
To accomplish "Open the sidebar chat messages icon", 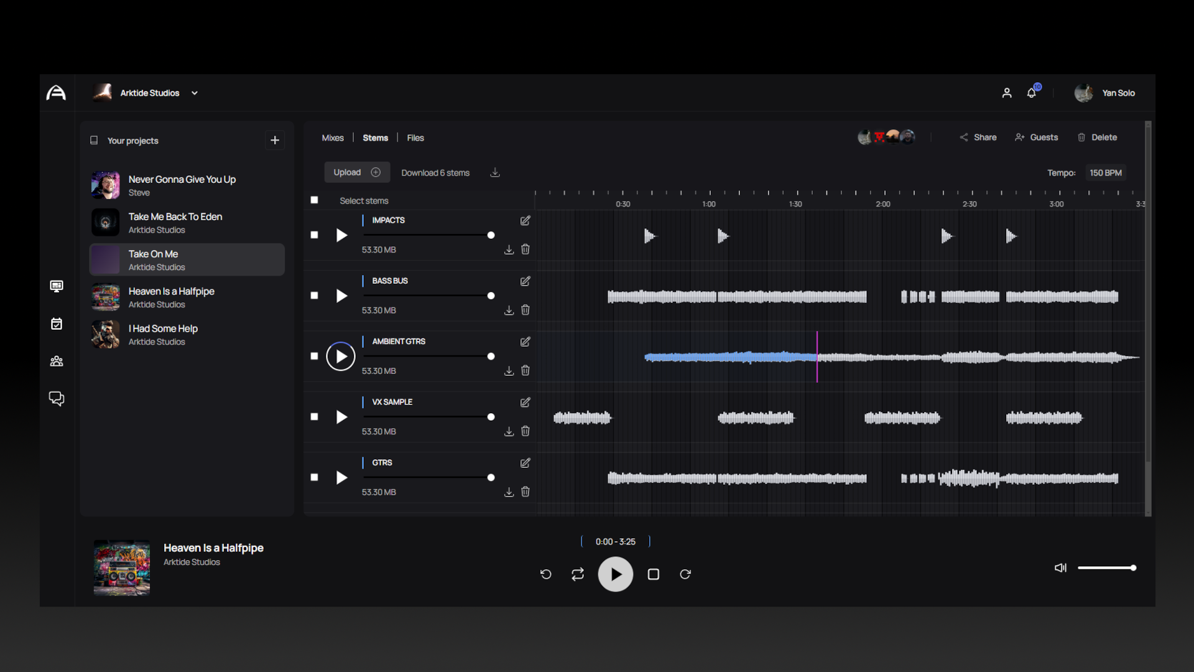I will click(x=57, y=398).
